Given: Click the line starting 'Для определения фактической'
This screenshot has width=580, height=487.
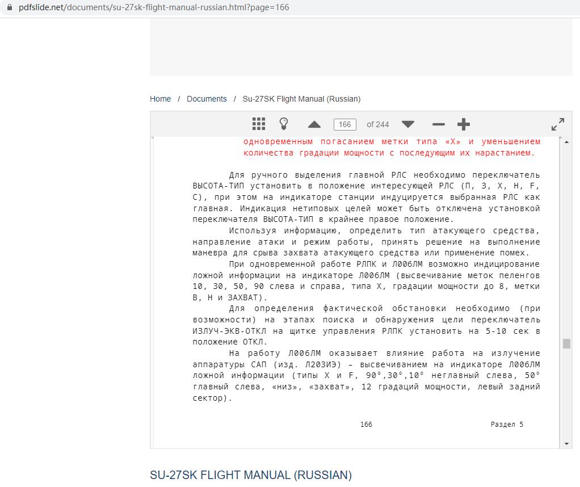Looking at the screenshot, I should pyautogui.click(x=384, y=308).
